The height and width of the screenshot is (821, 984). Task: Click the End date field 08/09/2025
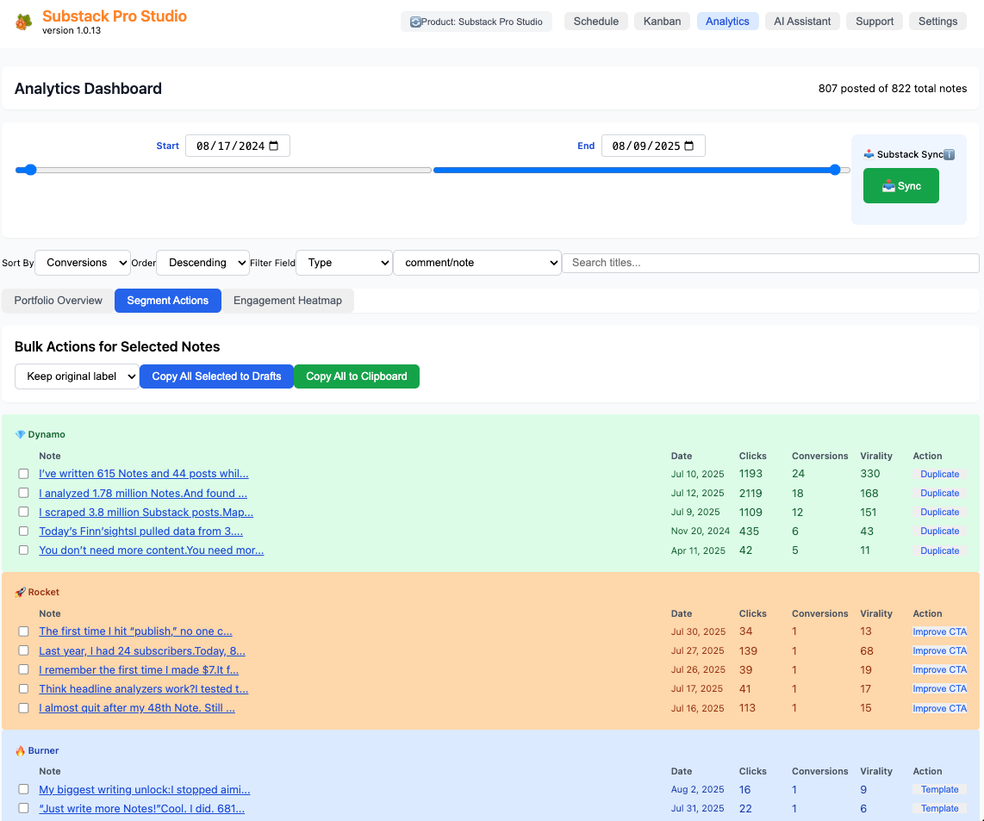[x=652, y=146]
